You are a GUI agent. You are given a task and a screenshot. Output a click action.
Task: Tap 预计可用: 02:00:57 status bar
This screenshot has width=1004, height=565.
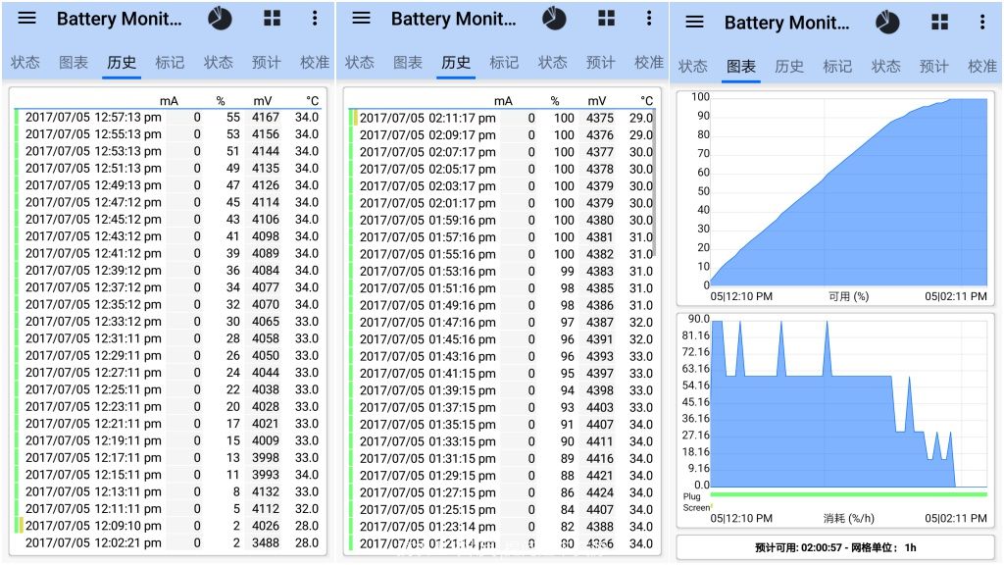point(835,547)
